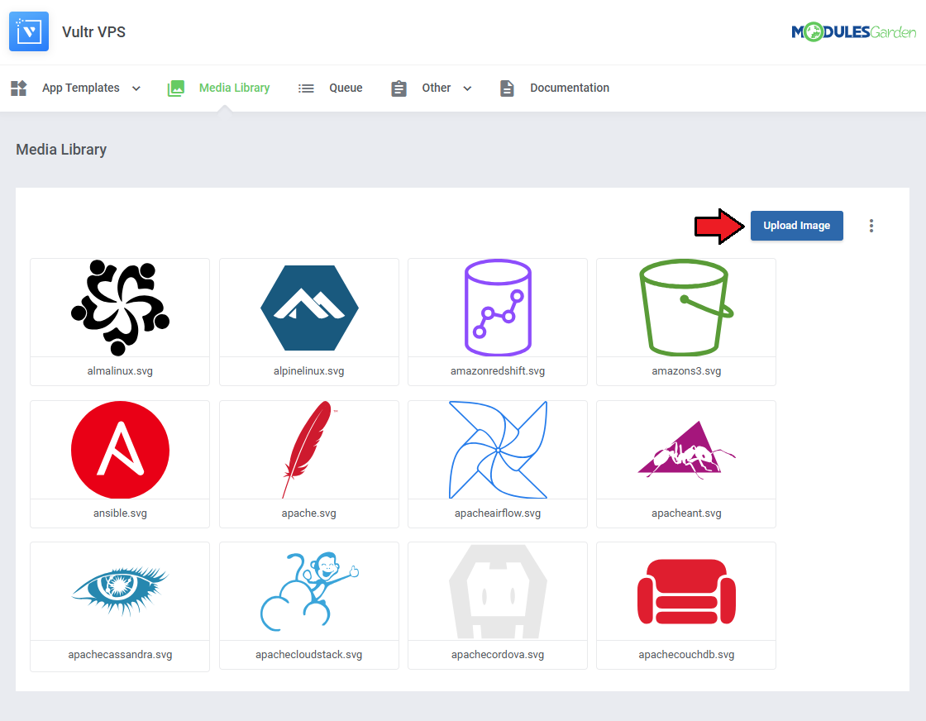Select the apache feather thumbnail
This screenshot has width=926, height=721.
click(x=309, y=450)
